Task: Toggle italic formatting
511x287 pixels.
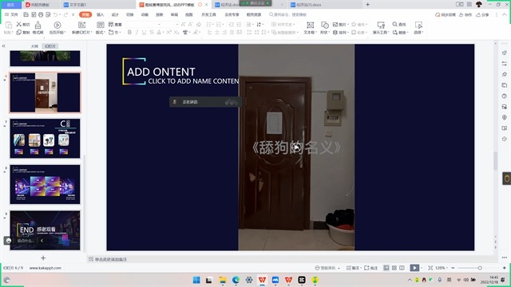Action: [137, 32]
